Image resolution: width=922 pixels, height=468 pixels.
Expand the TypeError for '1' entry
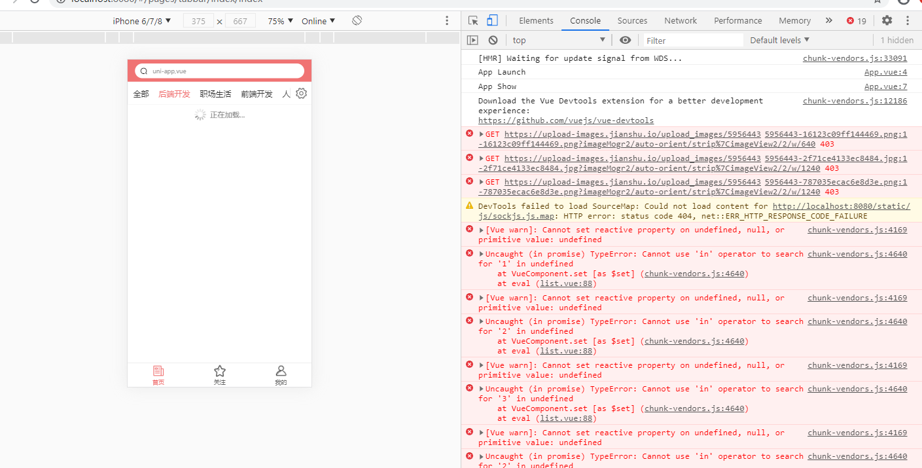(x=482, y=254)
